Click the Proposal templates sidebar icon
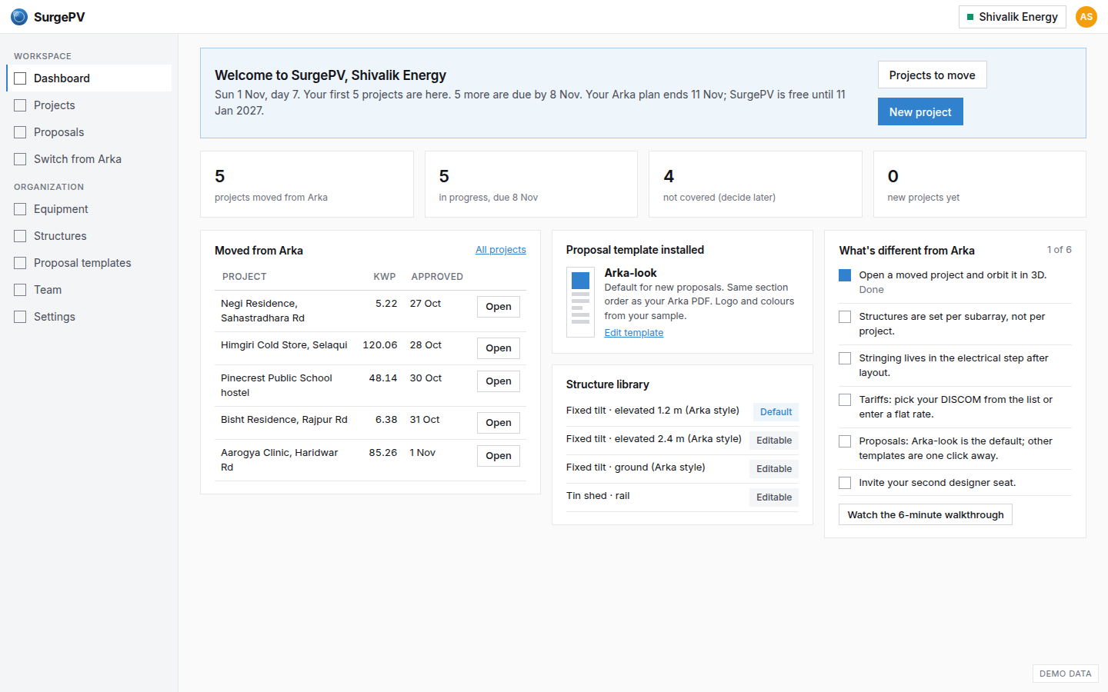 pyautogui.click(x=20, y=263)
